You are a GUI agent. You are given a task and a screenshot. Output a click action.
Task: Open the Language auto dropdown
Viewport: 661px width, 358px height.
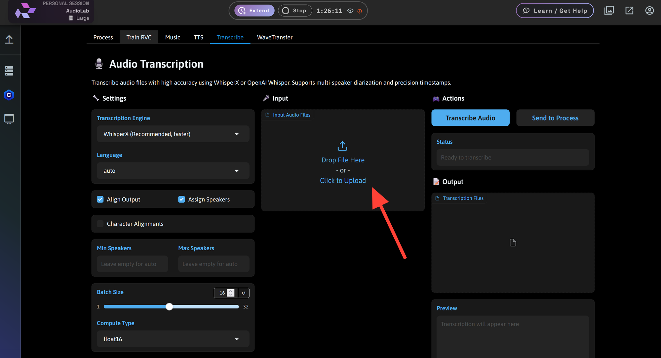click(x=173, y=171)
